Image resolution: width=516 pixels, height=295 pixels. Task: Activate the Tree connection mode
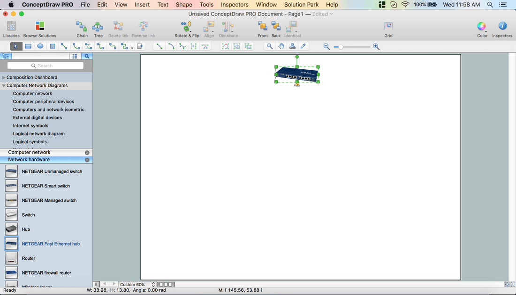tap(98, 29)
